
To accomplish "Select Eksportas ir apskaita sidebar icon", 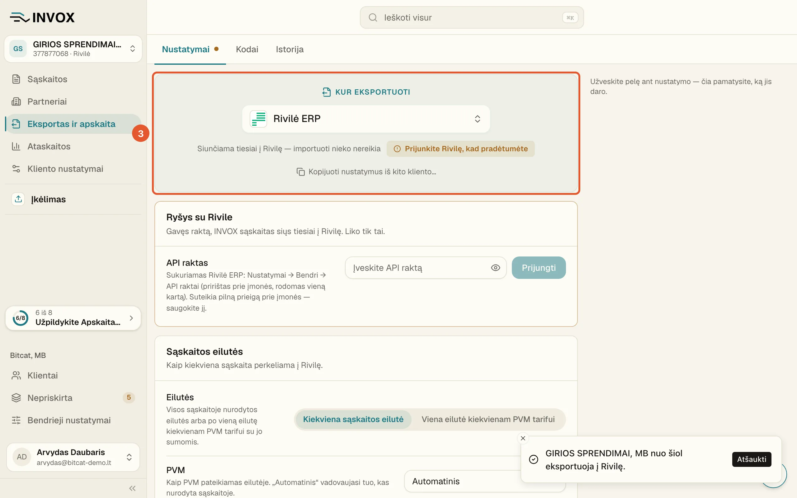I will (x=16, y=124).
